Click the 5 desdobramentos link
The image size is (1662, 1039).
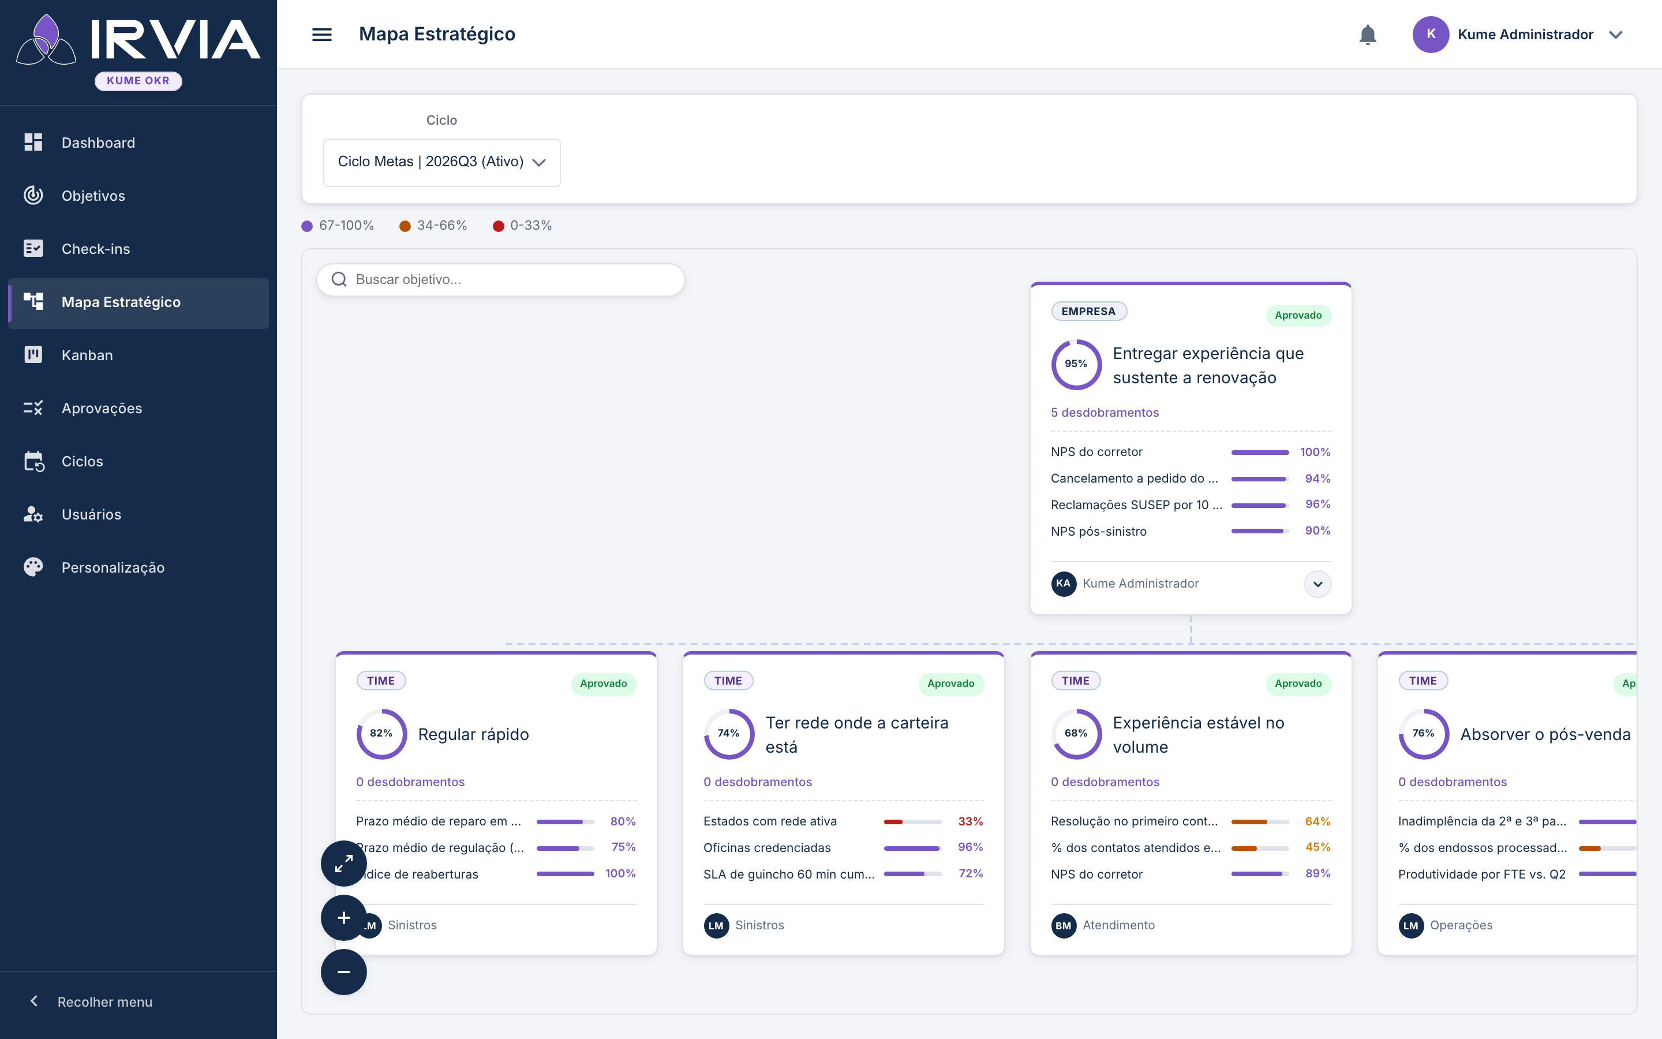1105,412
